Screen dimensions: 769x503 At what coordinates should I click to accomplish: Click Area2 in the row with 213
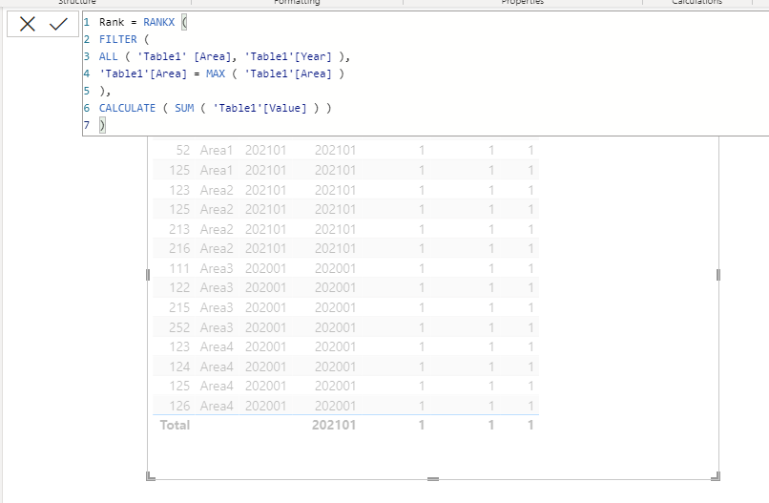217,229
